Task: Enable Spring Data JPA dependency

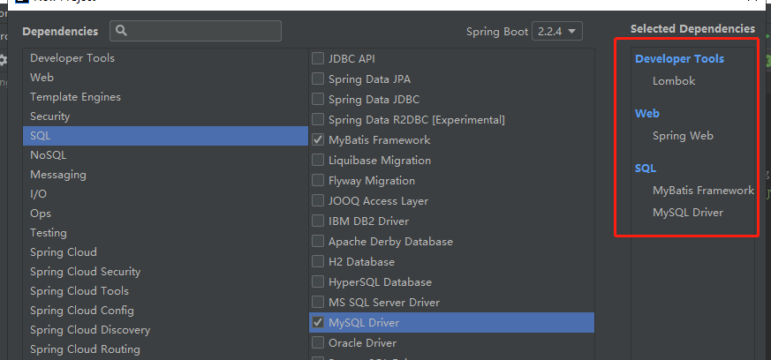Action: 318,79
